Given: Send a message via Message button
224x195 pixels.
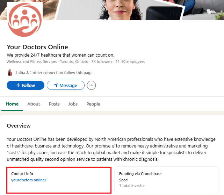Looking at the screenshot, I should click(x=66, y=85).
